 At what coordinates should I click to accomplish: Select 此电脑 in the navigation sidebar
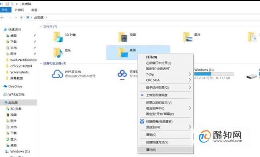18,102
